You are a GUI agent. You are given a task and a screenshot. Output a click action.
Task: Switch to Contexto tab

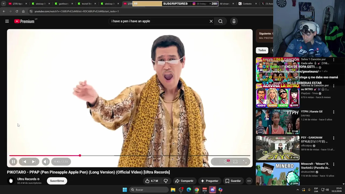point(247,4)
